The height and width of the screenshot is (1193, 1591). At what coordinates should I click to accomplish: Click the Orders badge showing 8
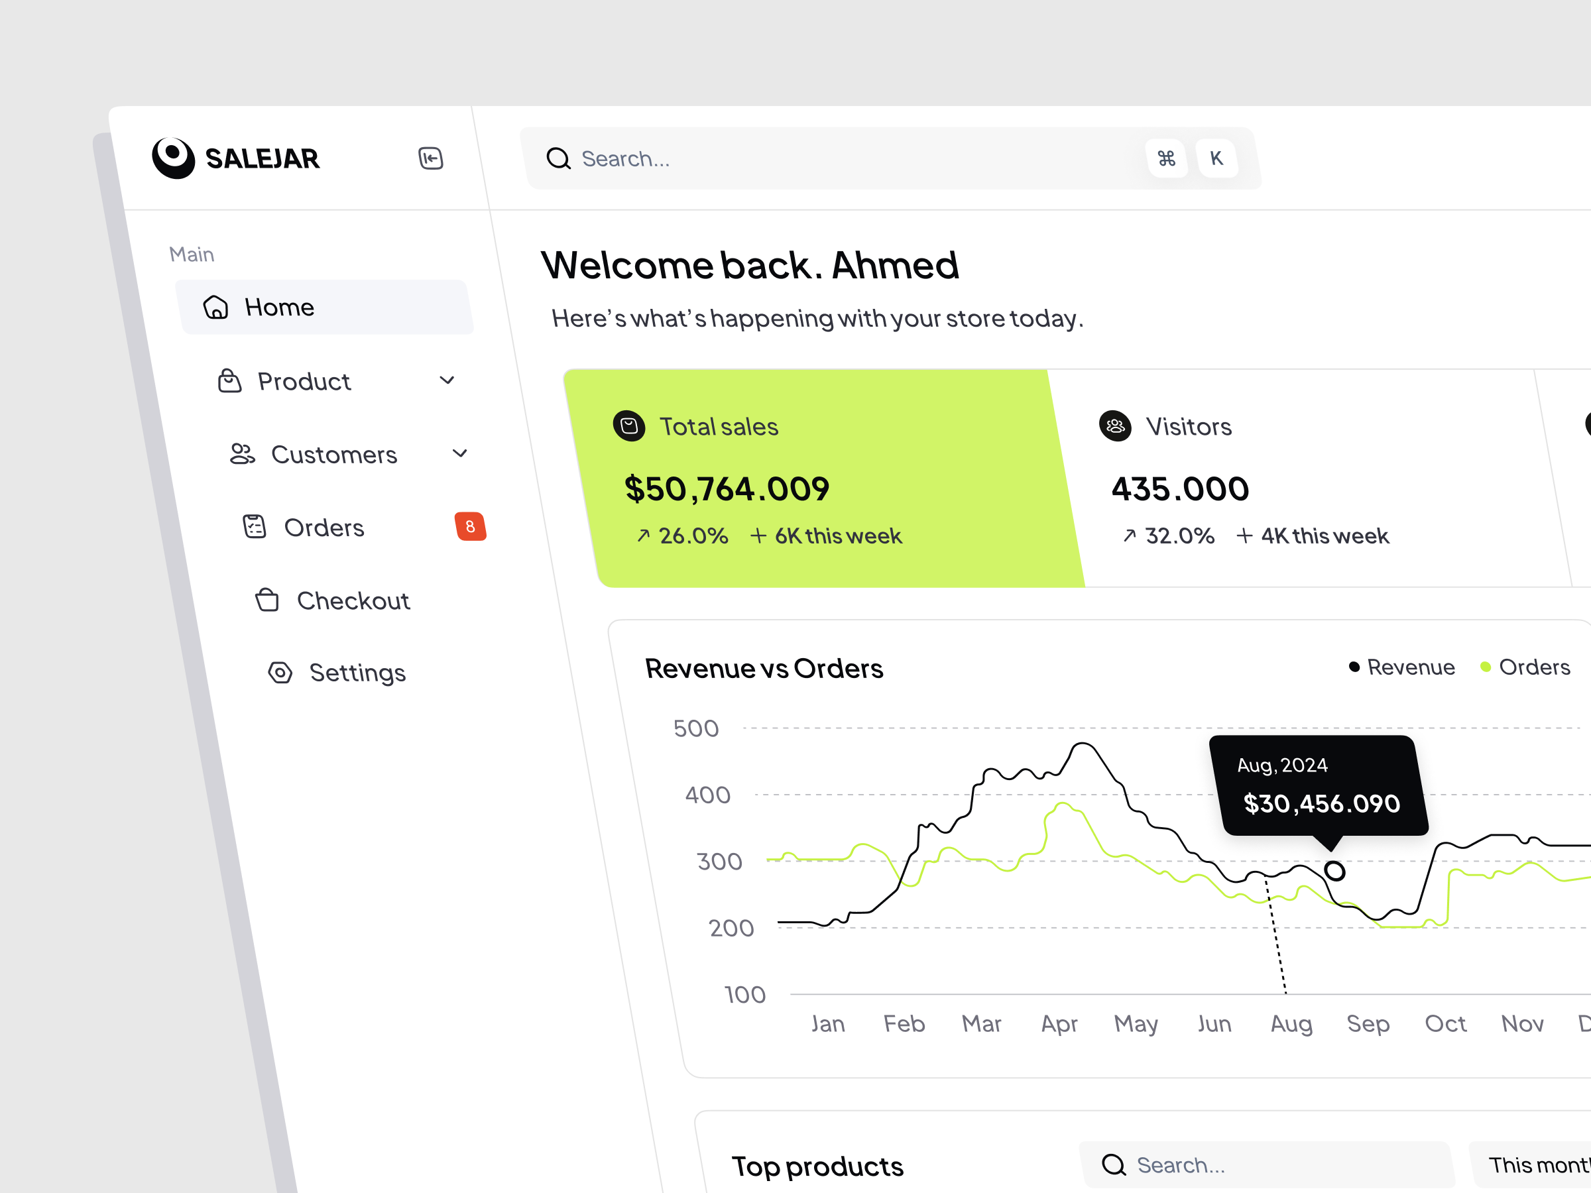[471, 526]
